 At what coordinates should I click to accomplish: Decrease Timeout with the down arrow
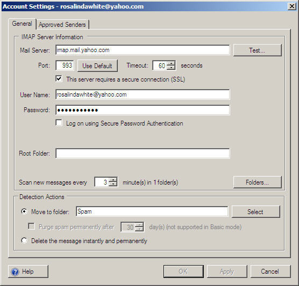click(171, 68)
